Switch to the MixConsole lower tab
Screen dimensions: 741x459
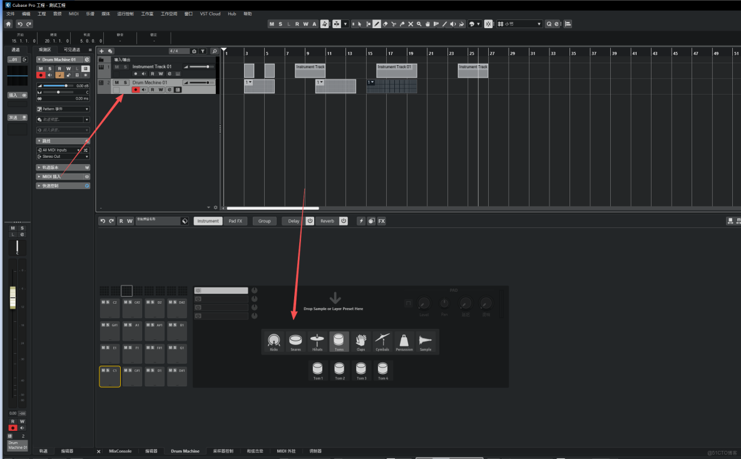point(120,451)
